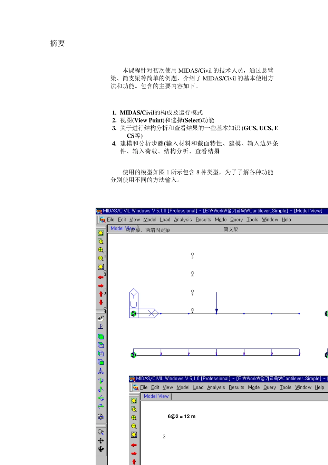Open Help menu in upper MIDAS window

click(286, 220)
